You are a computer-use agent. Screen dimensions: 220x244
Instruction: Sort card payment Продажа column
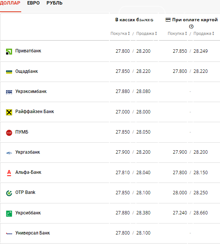point(204,33)
